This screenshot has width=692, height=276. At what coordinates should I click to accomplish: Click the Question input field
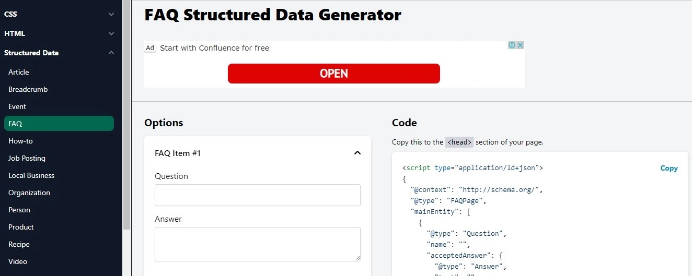(x=258, y=195)
